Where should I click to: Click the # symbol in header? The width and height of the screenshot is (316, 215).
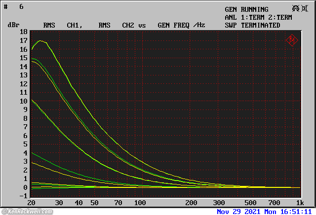point(6,7)
